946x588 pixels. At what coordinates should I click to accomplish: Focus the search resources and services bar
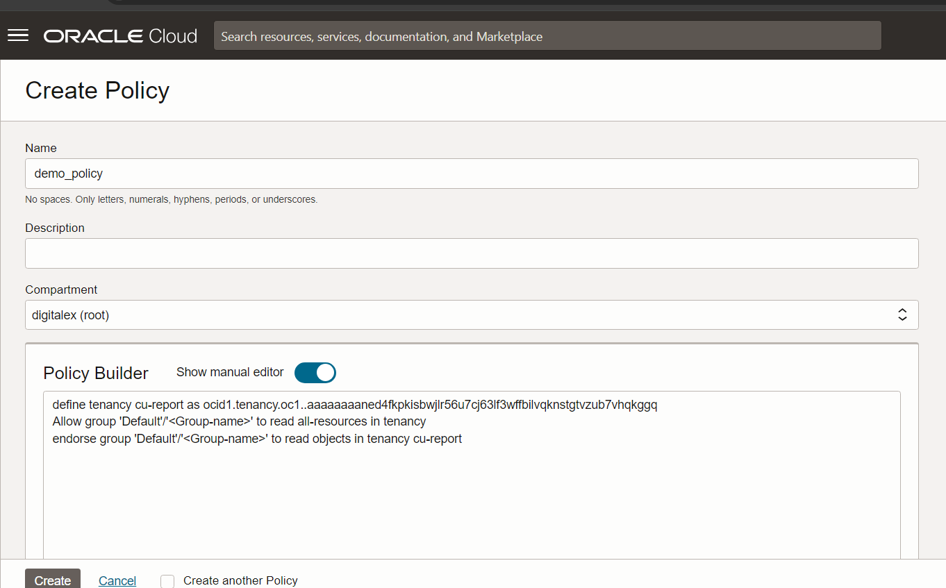(x=547, y=36)
